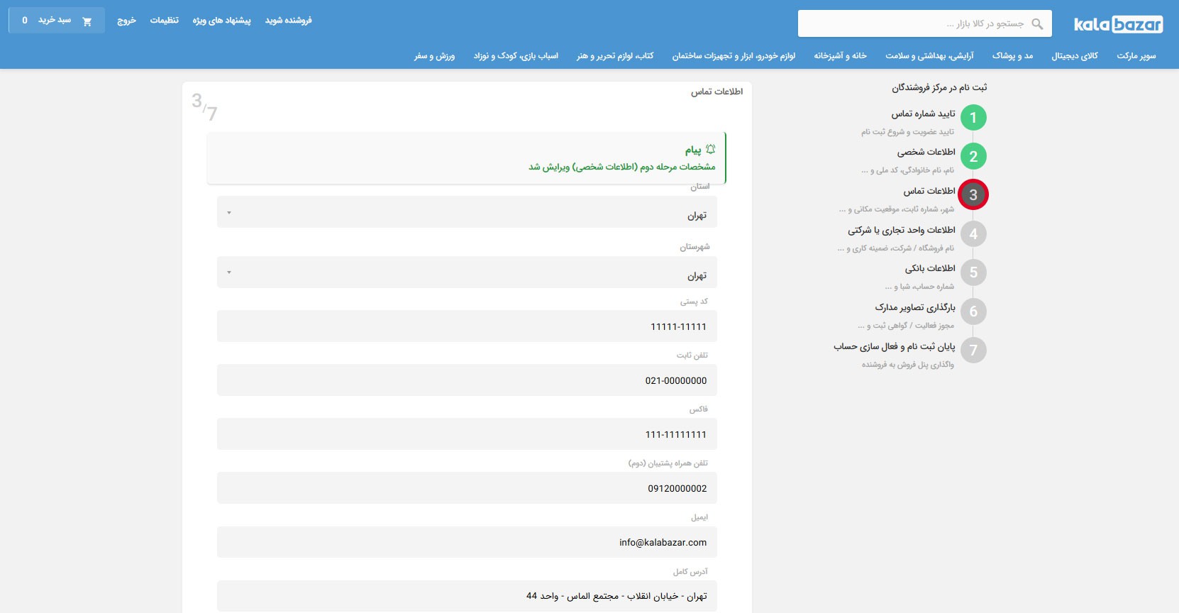Click the ایمیل field
The image size is (1179, 613).
[467, 542]
